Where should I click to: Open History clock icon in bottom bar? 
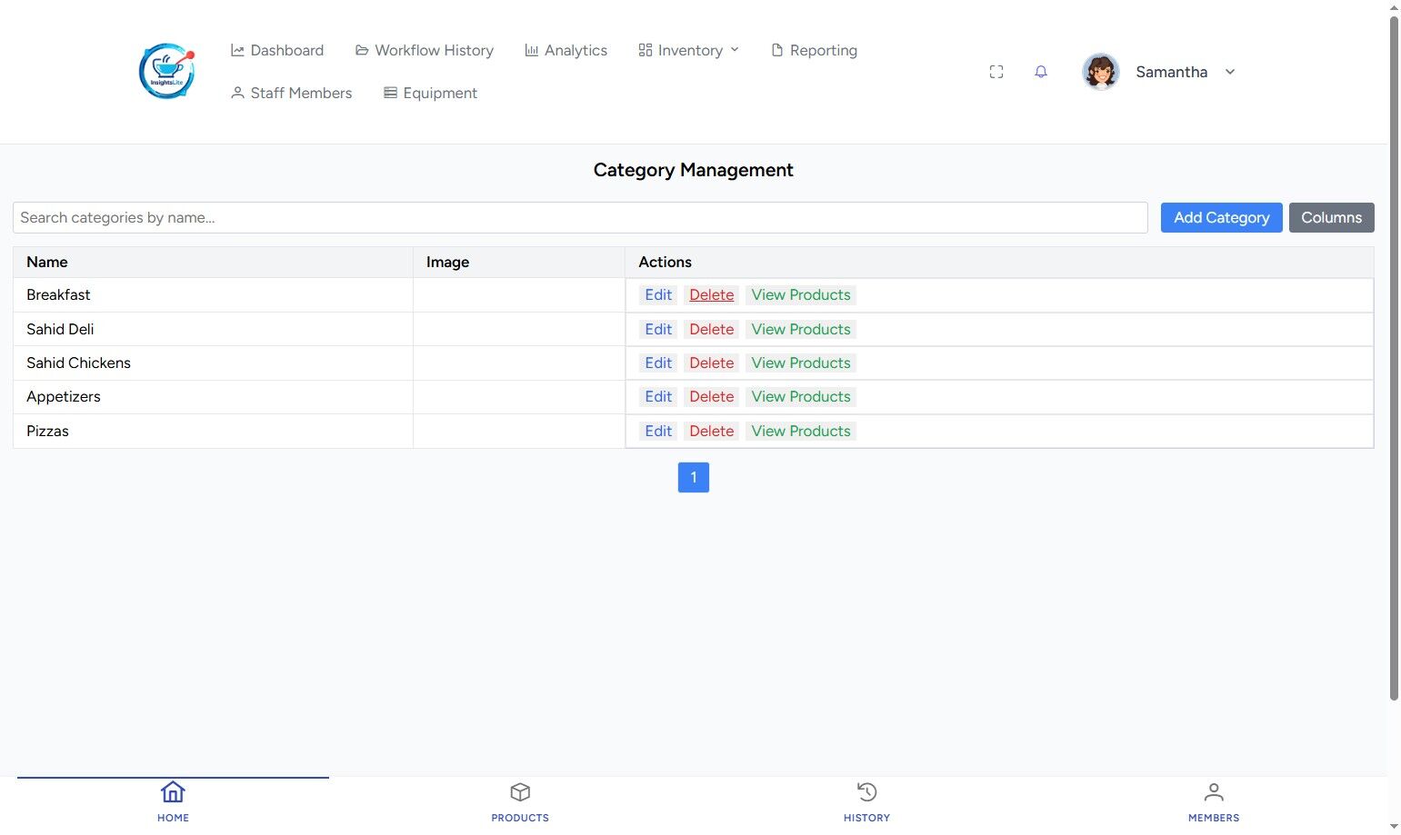coord(866,792)
